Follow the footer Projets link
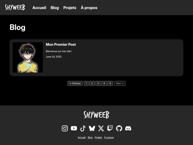Viewport: 193px width, 145px height. pos(98,137)
